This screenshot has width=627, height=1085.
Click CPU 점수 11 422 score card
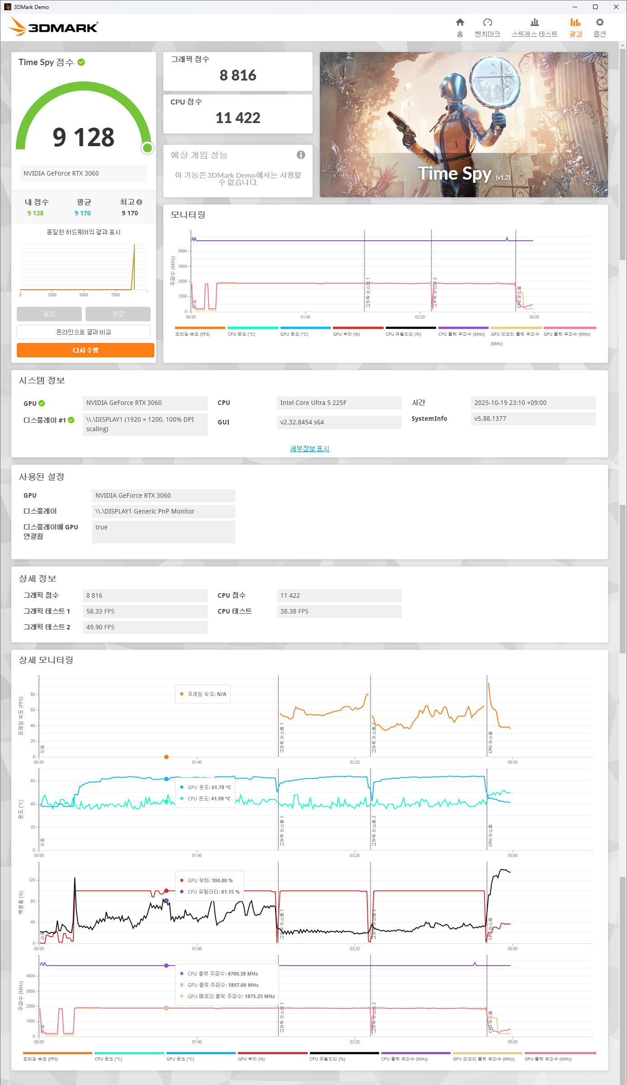click(238, 114)
